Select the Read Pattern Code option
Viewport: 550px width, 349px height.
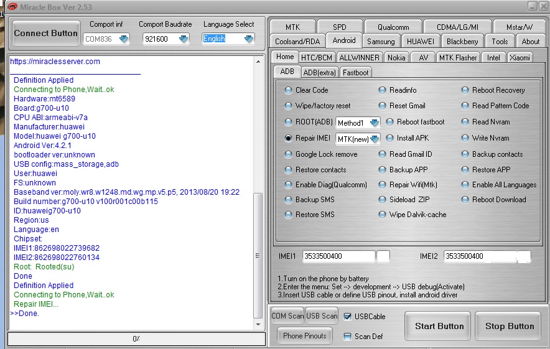coord(465,106)
